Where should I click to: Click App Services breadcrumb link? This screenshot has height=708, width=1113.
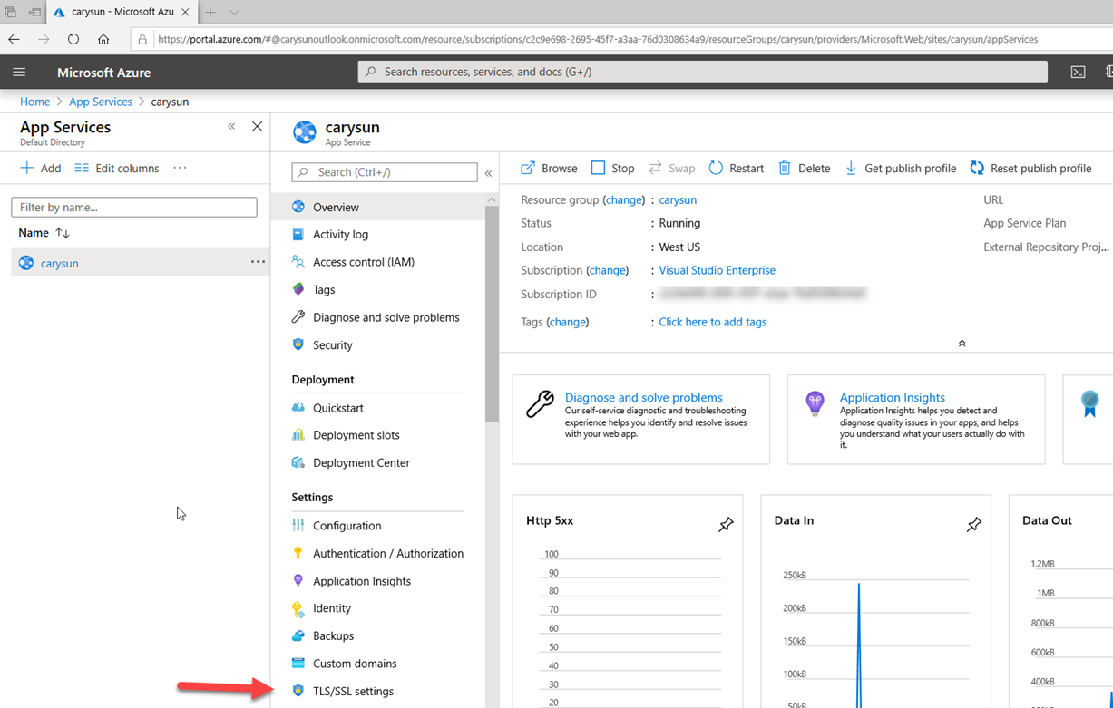tap(101, 102)
